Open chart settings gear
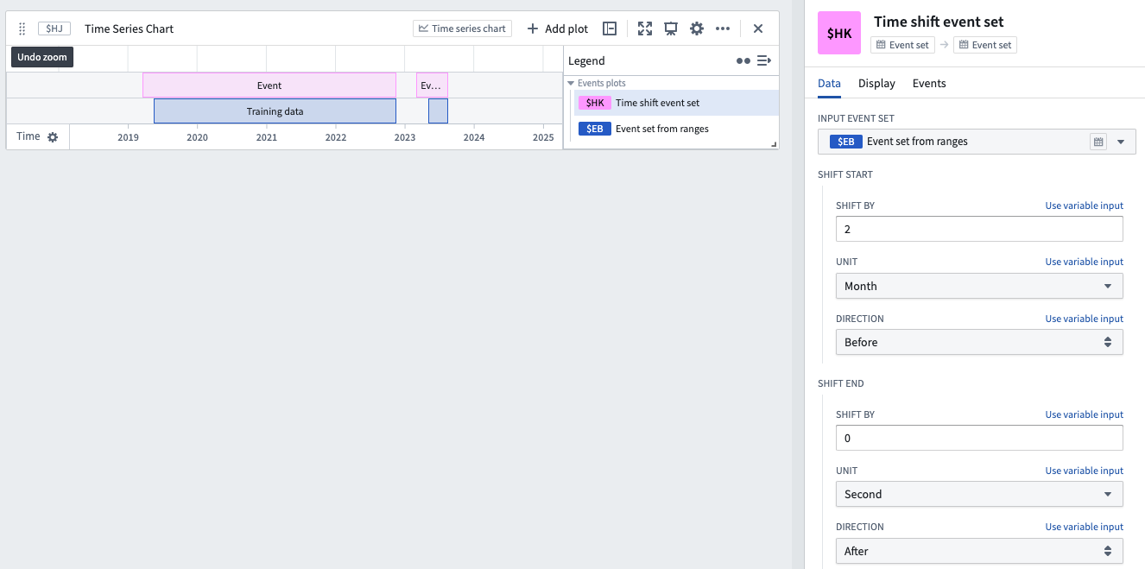Screen dimensions: 1145x569 [697, 28]
